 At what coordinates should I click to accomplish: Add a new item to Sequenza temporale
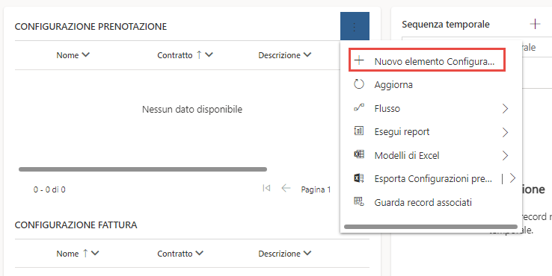[x=535, y=24]
